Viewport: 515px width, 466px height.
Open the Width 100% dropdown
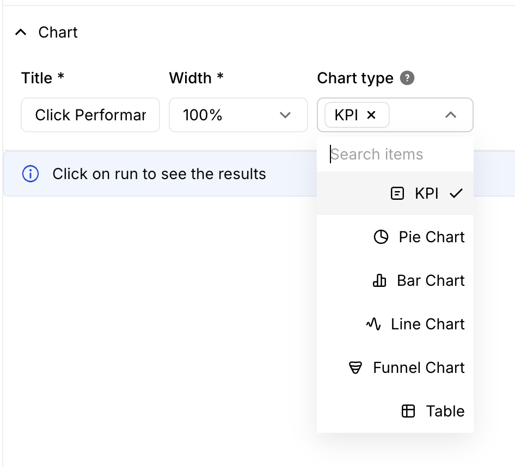[x=238, y=115]
